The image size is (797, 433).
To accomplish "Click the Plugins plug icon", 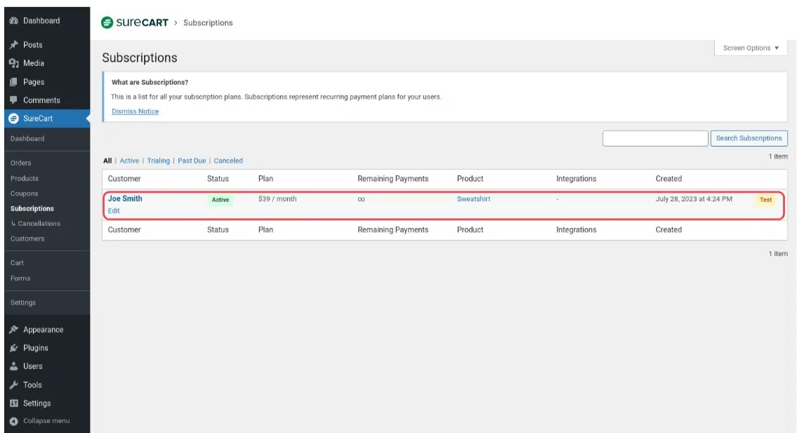I will 13,348.
